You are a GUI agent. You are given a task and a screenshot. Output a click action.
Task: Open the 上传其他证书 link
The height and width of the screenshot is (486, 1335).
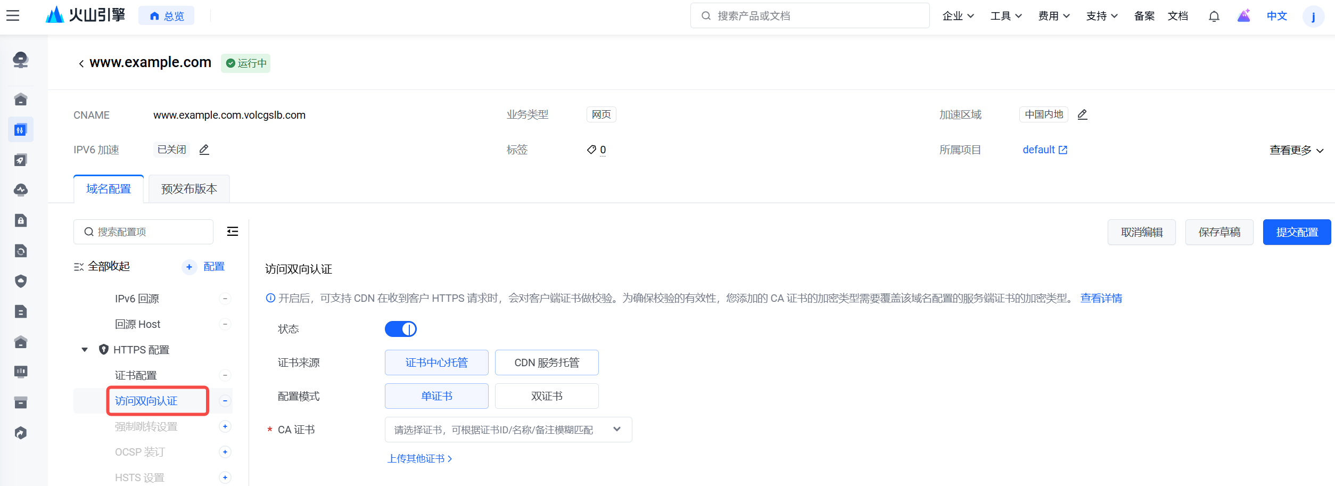point(419,458)
